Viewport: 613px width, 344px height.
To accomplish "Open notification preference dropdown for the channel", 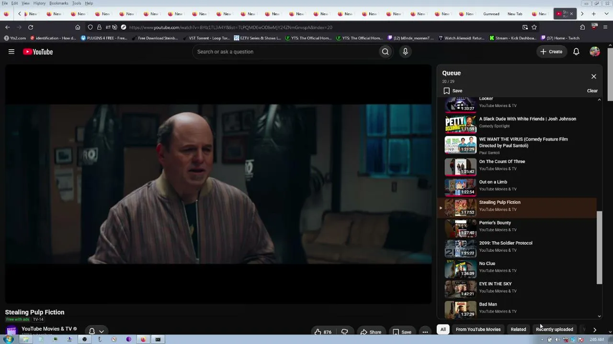I will [96, 331].
